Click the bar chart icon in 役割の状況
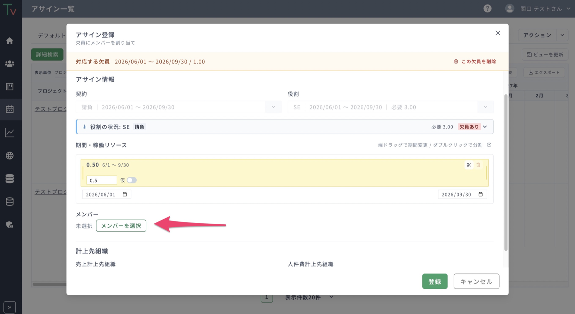 [85, 127]
